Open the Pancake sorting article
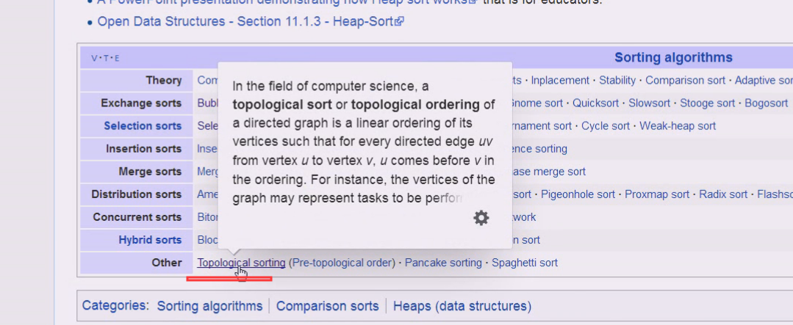The image size is (793, 325). pos(443,263)
